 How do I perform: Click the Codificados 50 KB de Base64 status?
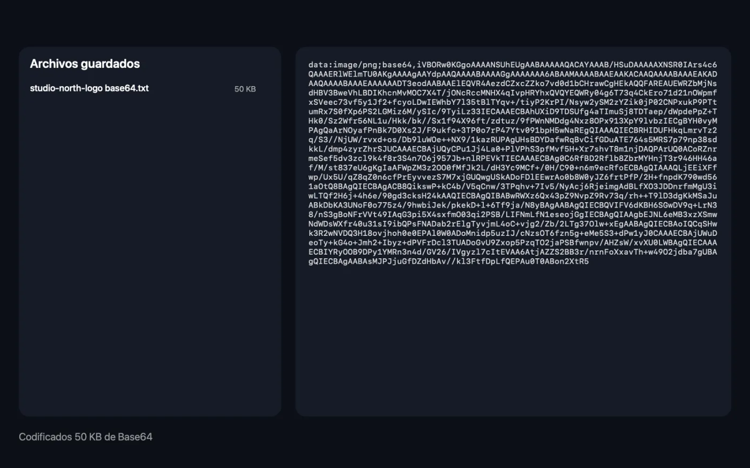tap(86, 437)
